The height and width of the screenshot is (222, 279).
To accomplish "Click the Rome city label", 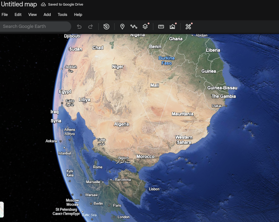I will [x=98, y=167].
